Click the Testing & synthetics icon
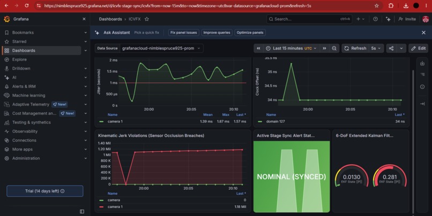The height and width of the screenshot is (216, 432). point(7,122)
